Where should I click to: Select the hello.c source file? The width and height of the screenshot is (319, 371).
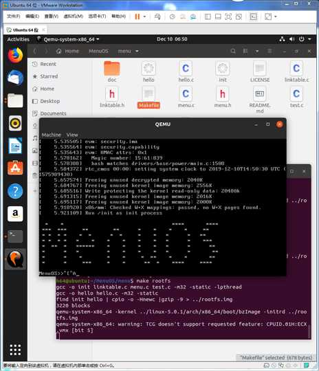(x=186, y=71)
